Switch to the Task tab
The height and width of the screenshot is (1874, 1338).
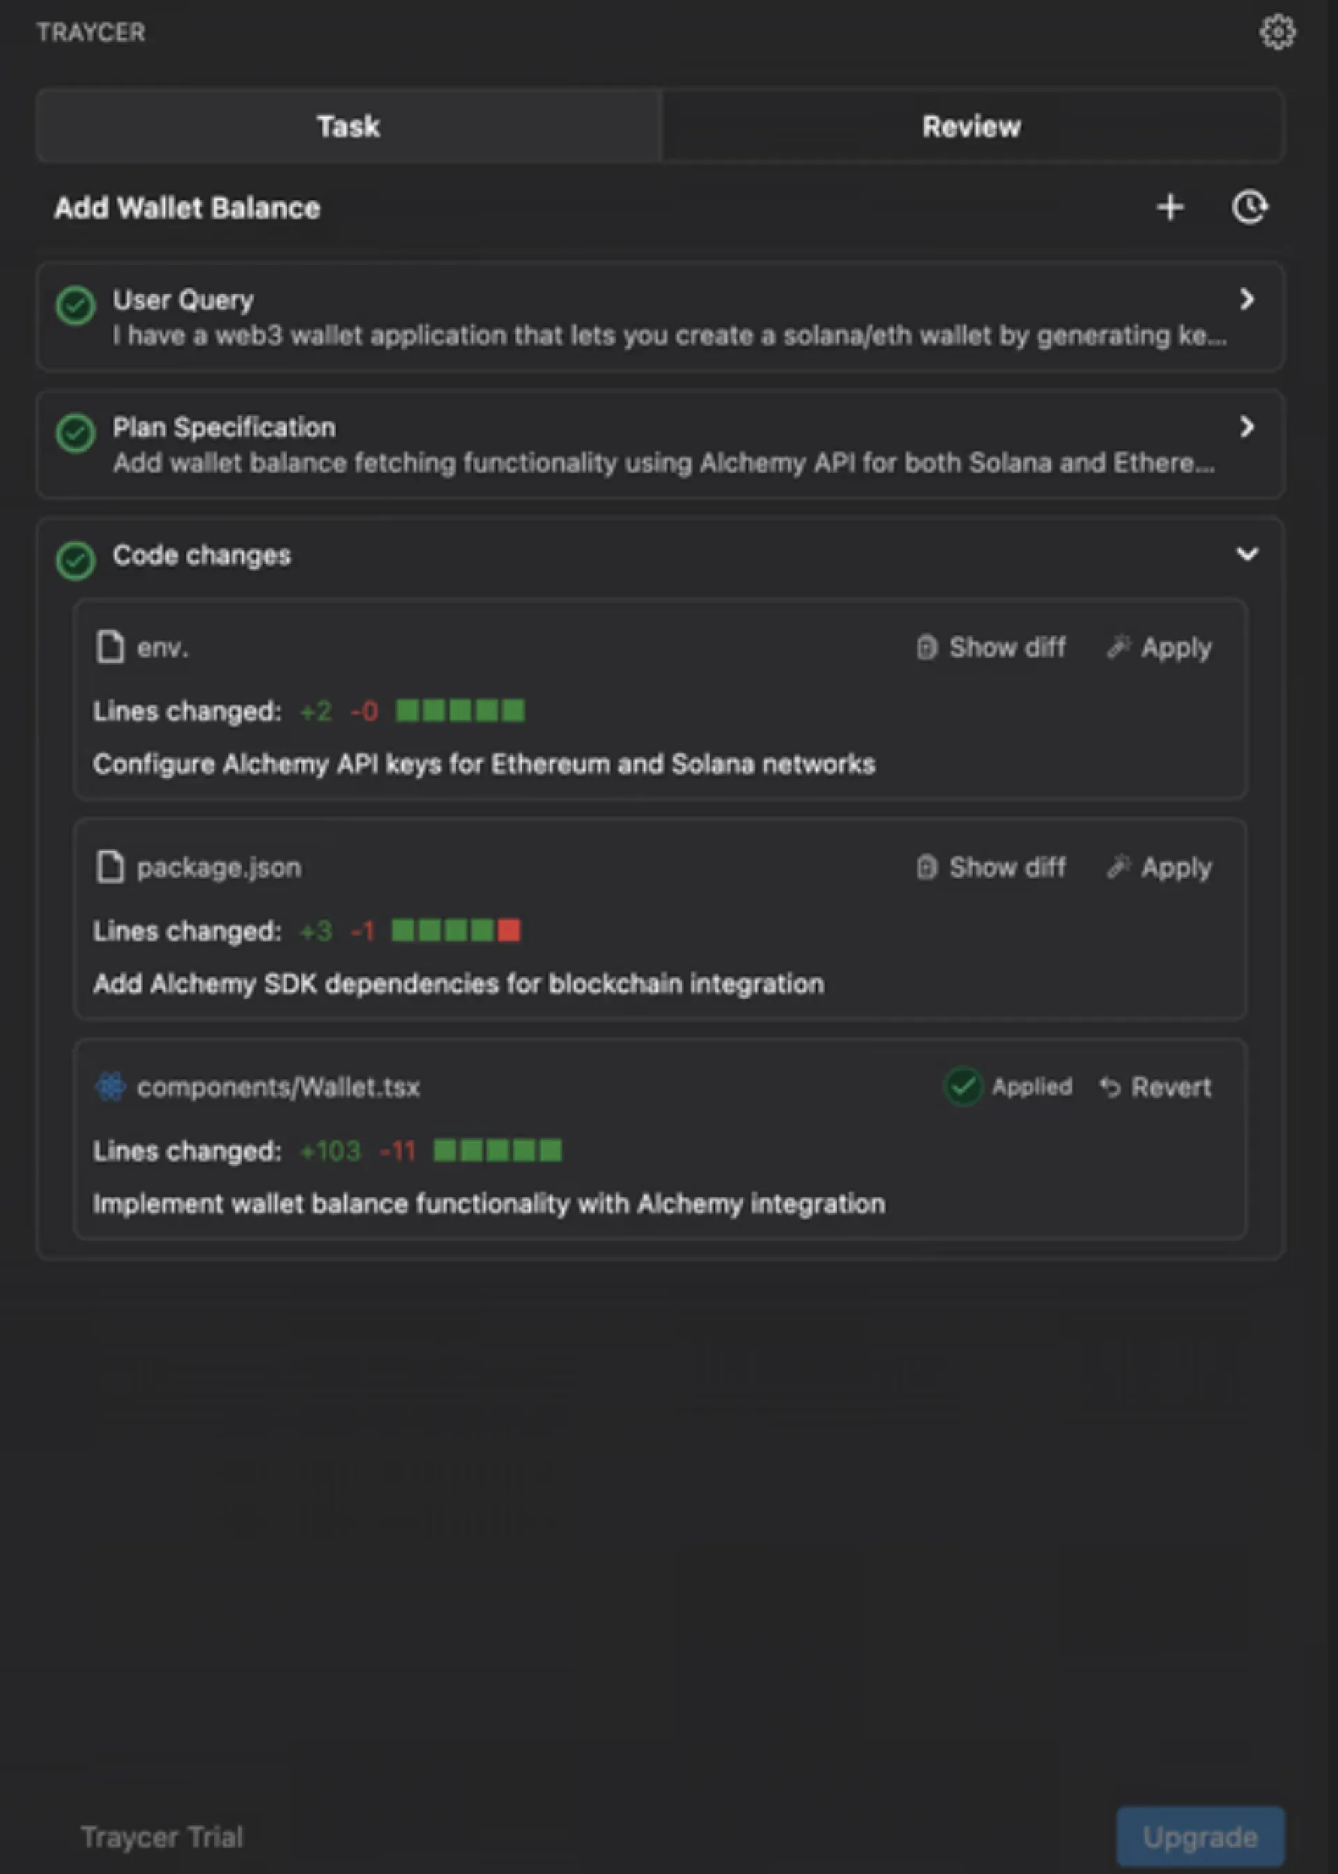(x=348, y=127)
